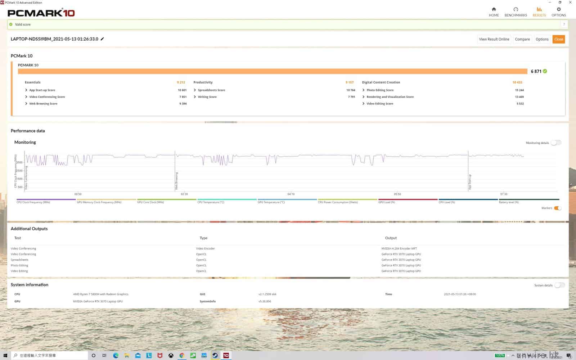Open Steam from the taskbar

point(215,355)
